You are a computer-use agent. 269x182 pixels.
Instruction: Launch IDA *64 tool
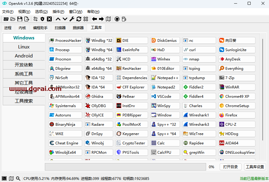tap(99, 87)
